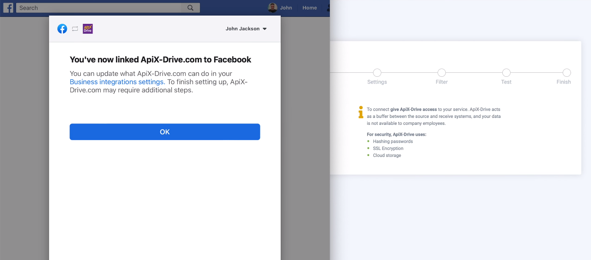Click inside the Search input field

pyautogui.click(x=98, y=7)
